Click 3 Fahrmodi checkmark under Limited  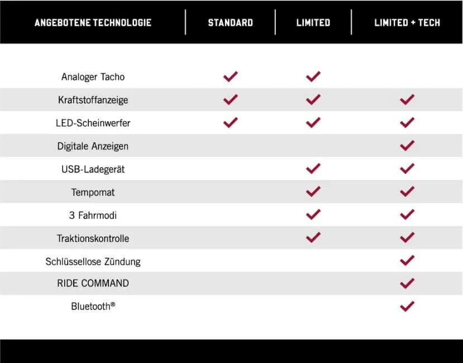313,214
